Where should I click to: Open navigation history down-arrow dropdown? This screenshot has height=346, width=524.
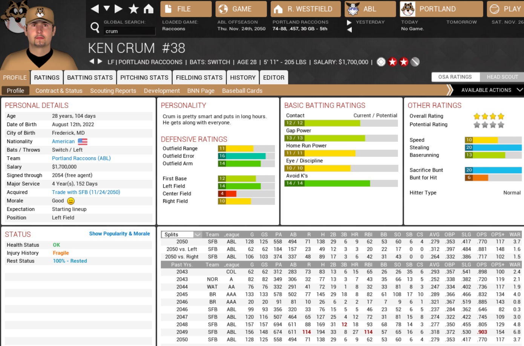click(107, 9)
